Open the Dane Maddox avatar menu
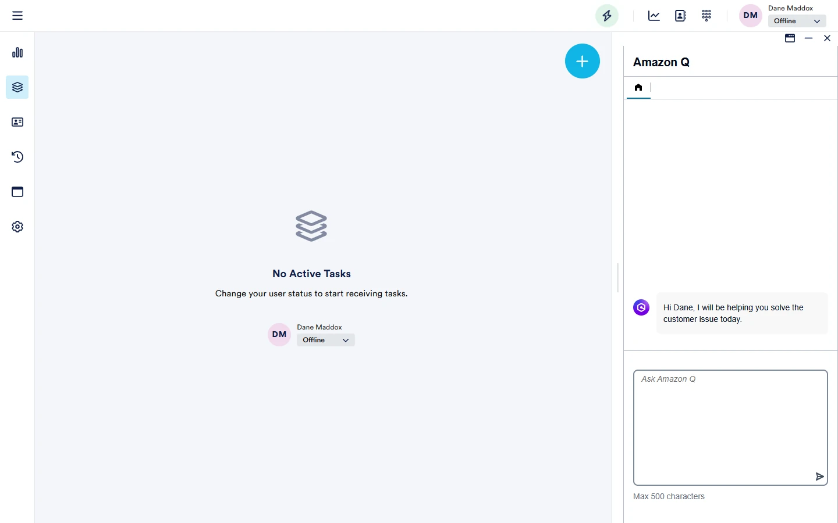Viewport: 838px width, 523px height. (x=750, y=16)
